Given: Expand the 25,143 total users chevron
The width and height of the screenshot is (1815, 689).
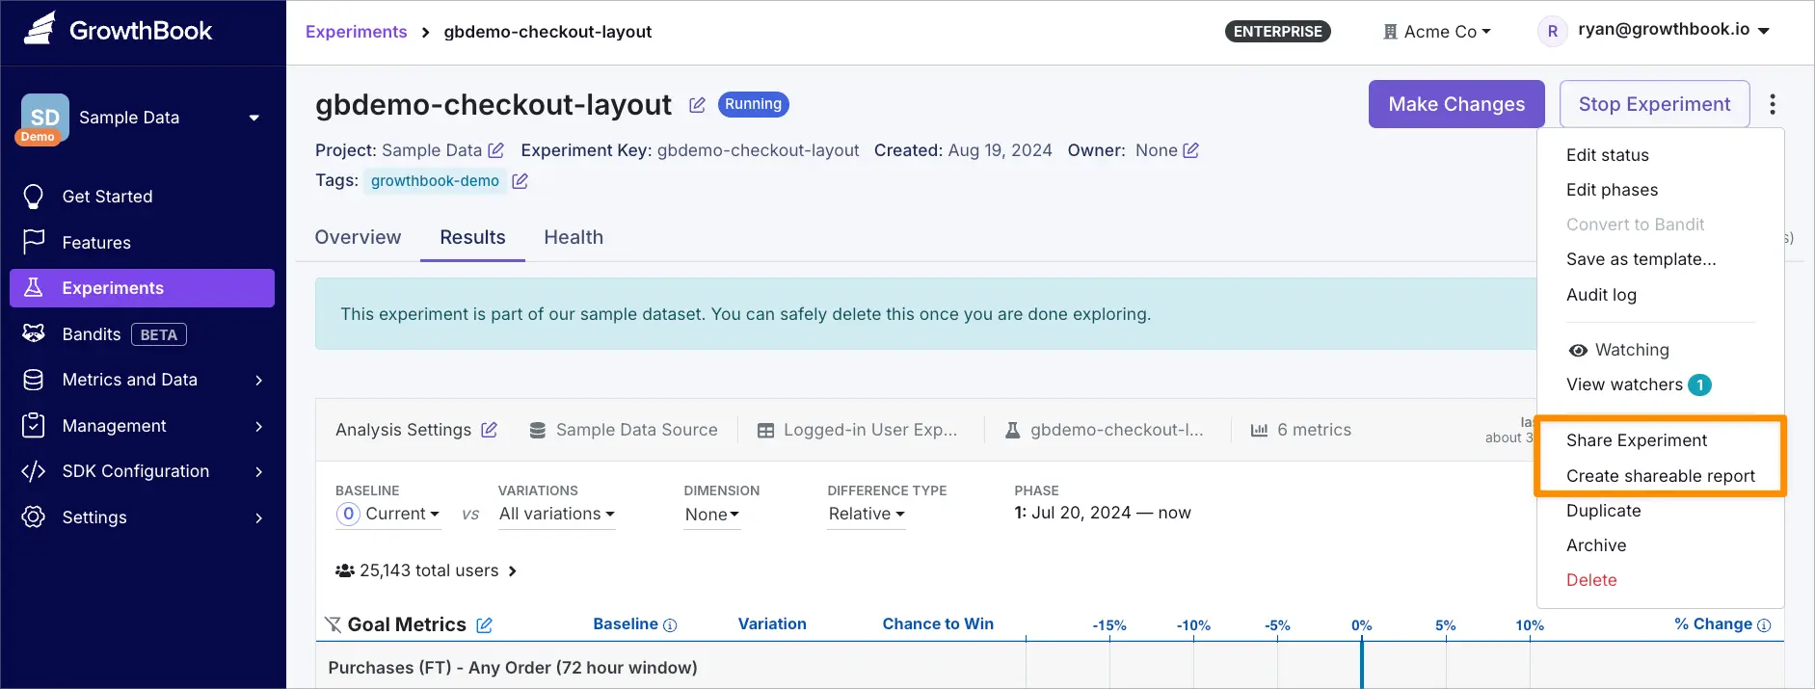Looking at the screenshot, I should [x=513, y=571].
